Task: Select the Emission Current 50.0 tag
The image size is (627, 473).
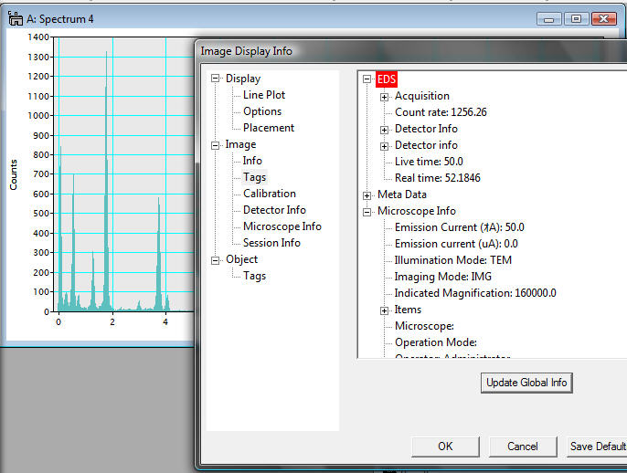Action: (x=460, y=227)
